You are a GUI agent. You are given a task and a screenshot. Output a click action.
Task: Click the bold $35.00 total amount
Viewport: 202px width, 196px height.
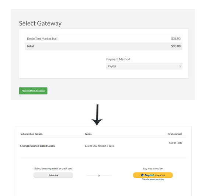[x=176, y=46]
